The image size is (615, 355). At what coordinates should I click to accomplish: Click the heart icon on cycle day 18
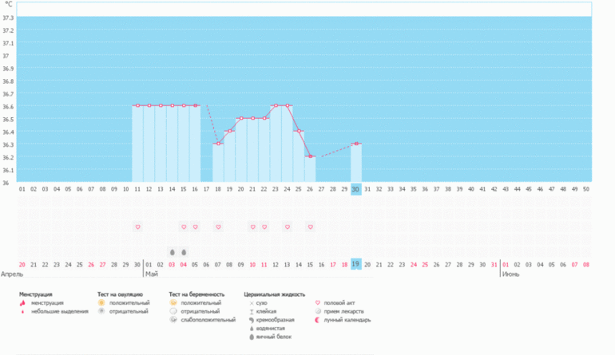(x=218, y=227)
